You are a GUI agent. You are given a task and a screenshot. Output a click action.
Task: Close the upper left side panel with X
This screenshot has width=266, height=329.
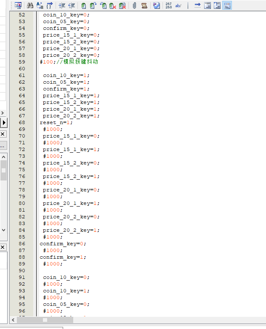pos(3,134)
